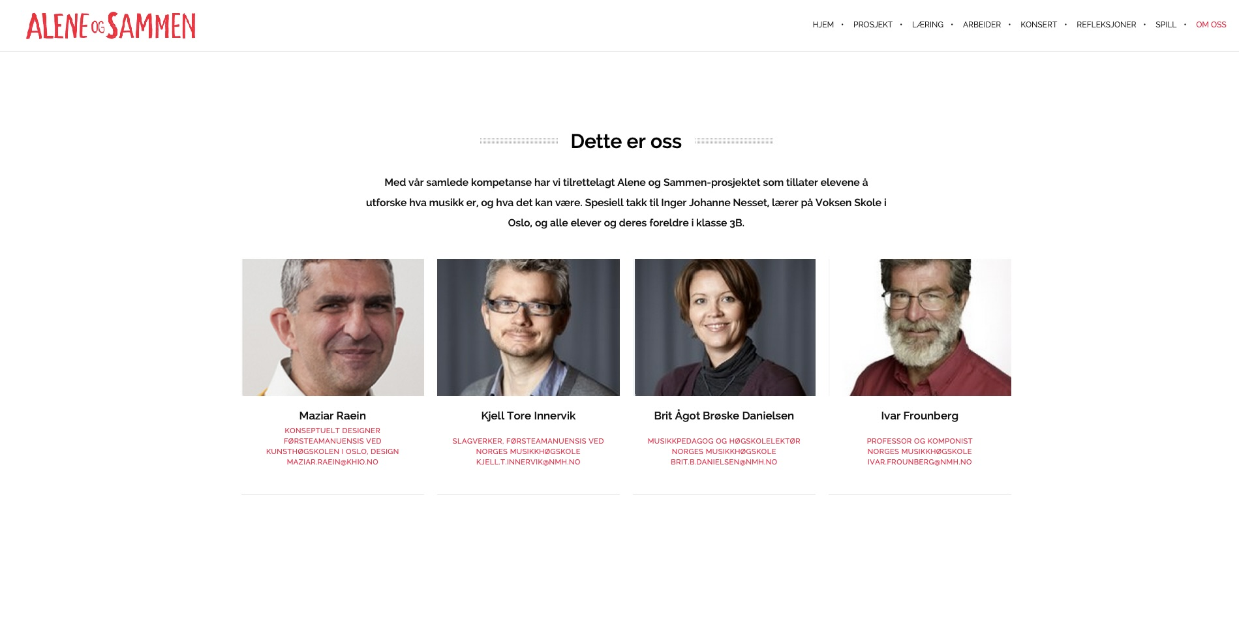Click the Dette er oss heading
The width and height of the screenshot is (1239, 638).
coord(626,141)
